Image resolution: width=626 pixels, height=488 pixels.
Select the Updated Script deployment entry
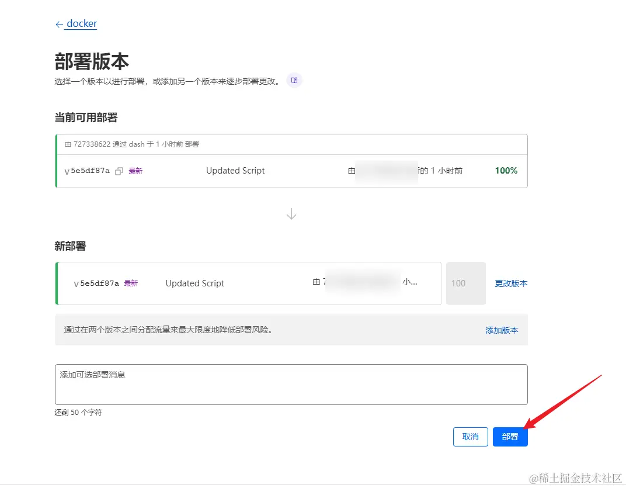point(194,283)
